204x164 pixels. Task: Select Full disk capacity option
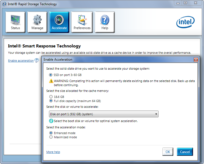51,101
